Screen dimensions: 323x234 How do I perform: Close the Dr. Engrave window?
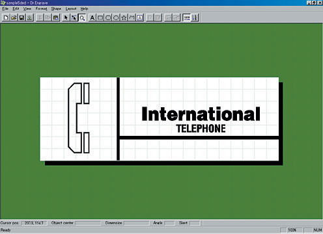[x=320, y=3]
